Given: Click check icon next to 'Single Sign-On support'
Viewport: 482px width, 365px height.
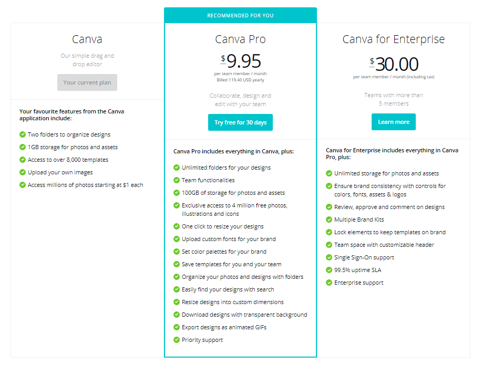Looking at the screenshot, I should click(329, 257).
